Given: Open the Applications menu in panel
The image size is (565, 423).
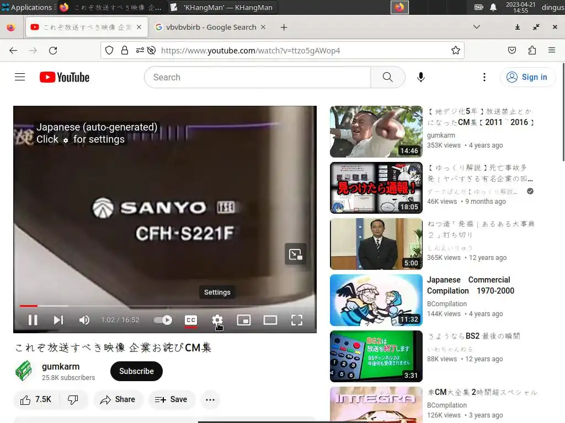Looking at the screenshot, I should [x=28, y=7].
